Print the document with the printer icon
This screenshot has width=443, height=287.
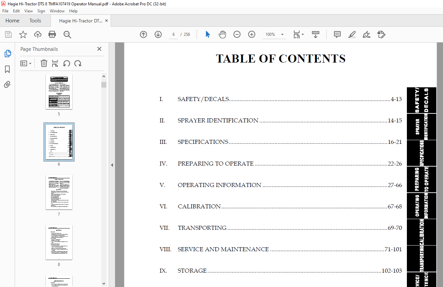52,34
